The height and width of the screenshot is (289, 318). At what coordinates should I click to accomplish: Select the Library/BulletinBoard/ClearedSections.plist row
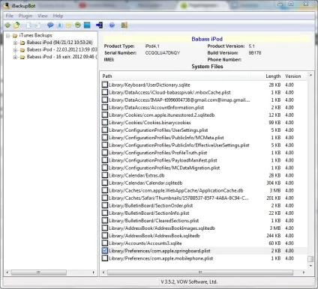(x=204, y=220)
